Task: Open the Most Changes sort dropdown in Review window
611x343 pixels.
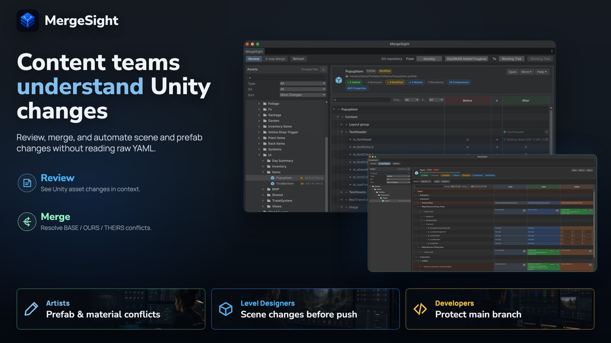Action: pyautogui.click(x=302, y=95)
